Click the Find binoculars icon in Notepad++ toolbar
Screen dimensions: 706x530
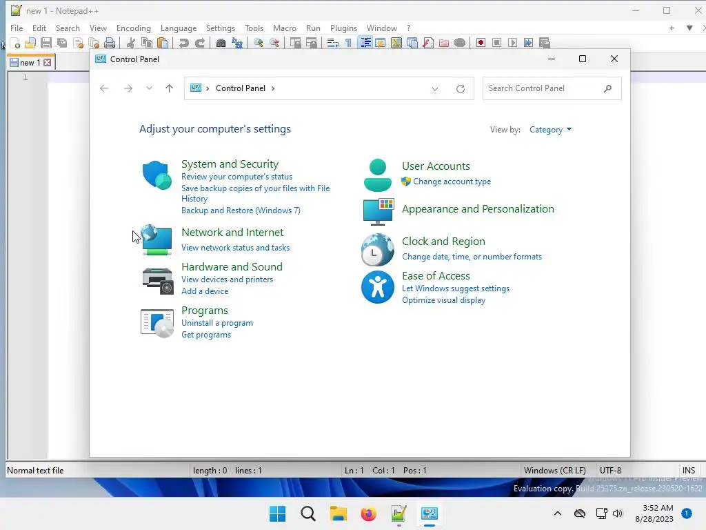pos(221,43)
